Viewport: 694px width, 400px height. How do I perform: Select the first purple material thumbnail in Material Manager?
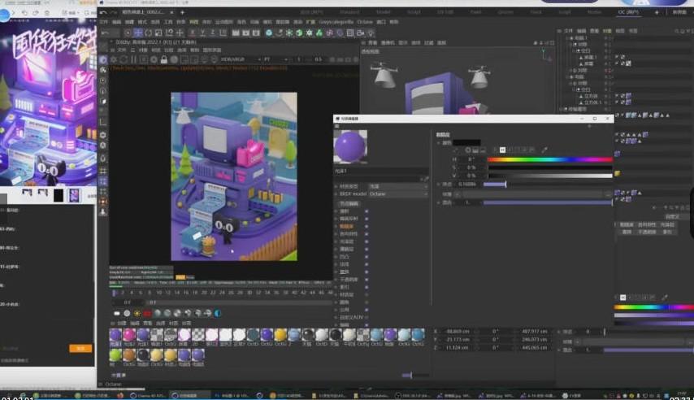(x=115, y=335)
